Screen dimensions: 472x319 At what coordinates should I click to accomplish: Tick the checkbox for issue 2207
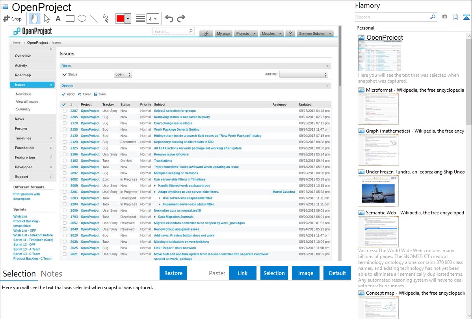[x=65, y=111]
